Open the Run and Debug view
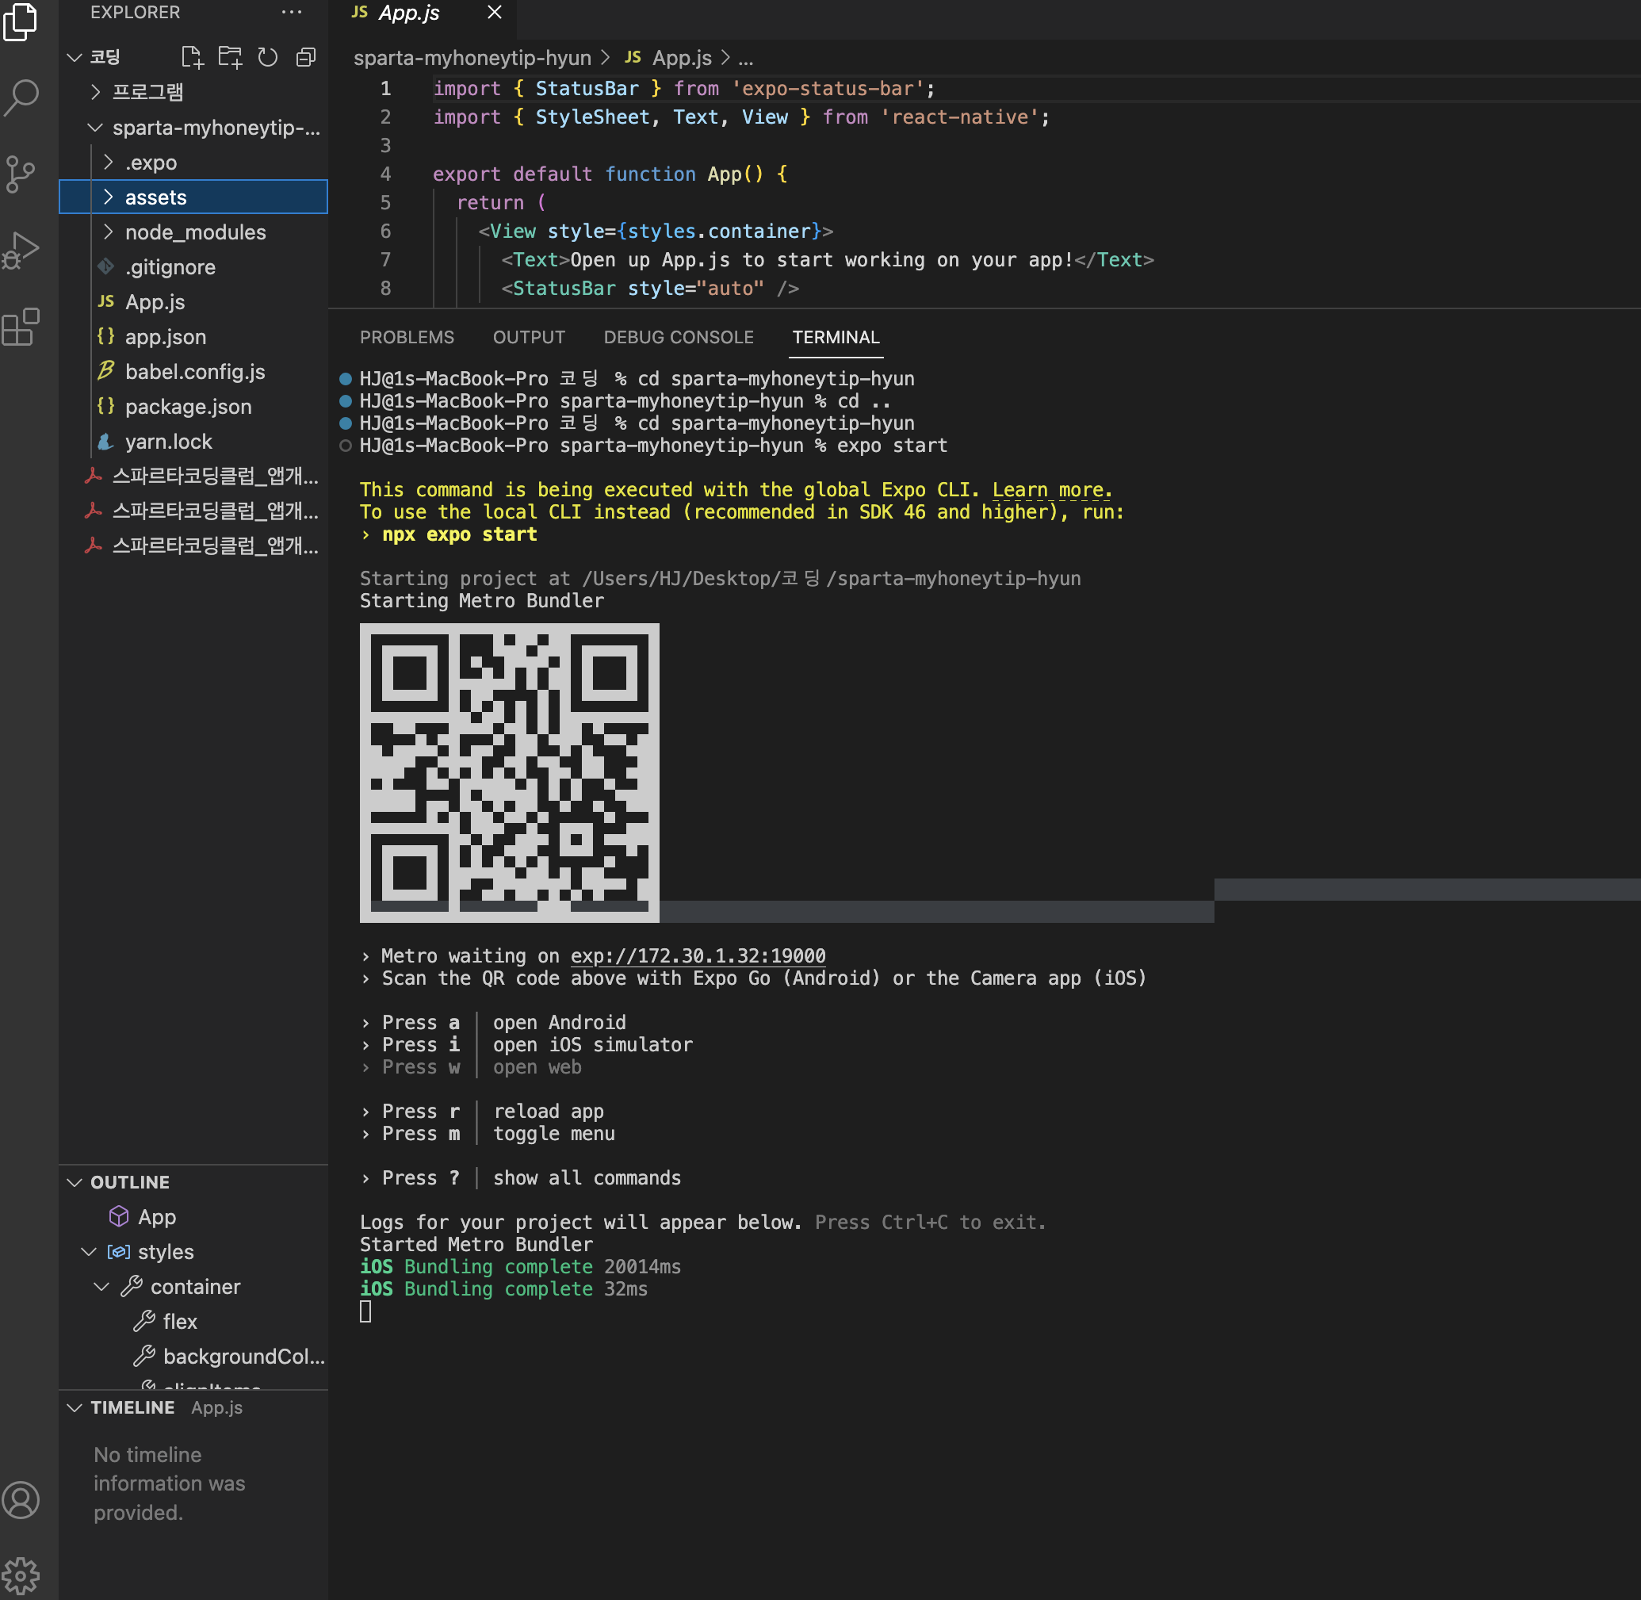Image resolution: width=1641 pixels, height=1600 pixels. click(21, 250)
